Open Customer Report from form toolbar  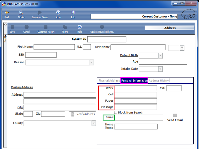coord(46,29)
